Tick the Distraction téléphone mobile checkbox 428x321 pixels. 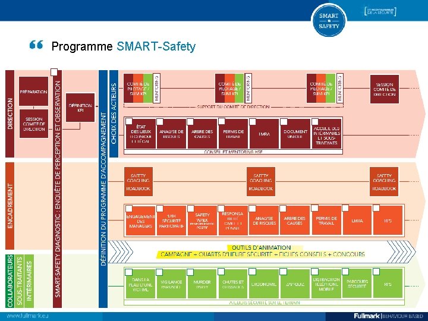pos(314,272)
